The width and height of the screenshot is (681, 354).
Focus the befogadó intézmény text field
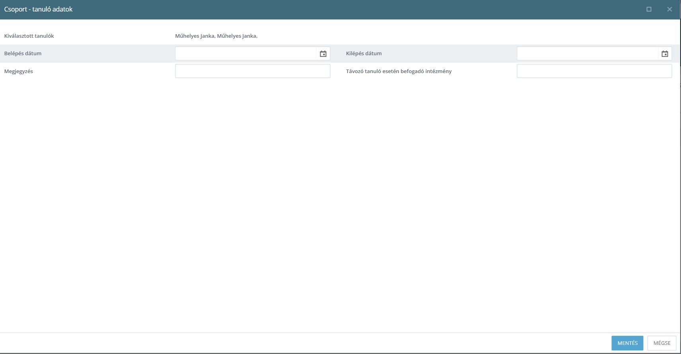pyautogui.click(x=594, y=71)
